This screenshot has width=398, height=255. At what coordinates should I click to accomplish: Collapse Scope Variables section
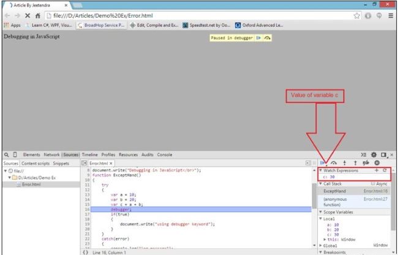pos(320,212)
